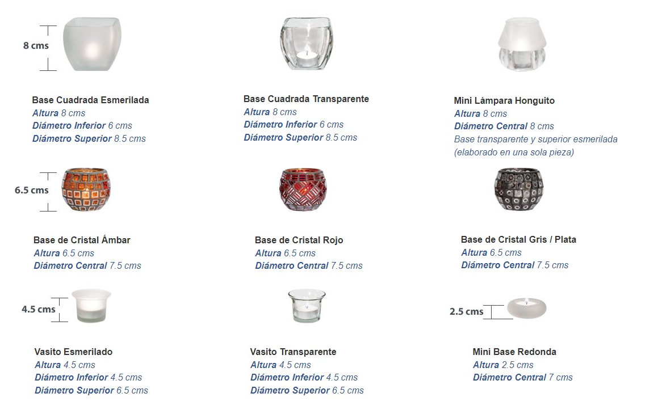Click the Base Cuadrada Transparente candle holder image
The width and height of the screenshot is (654, 410).
(x=307, y=44)
